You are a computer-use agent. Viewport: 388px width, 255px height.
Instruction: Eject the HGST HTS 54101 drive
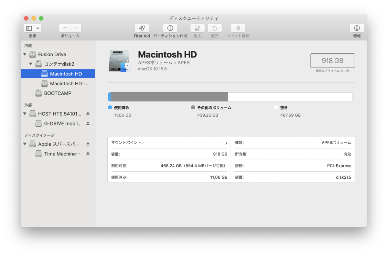88,114
